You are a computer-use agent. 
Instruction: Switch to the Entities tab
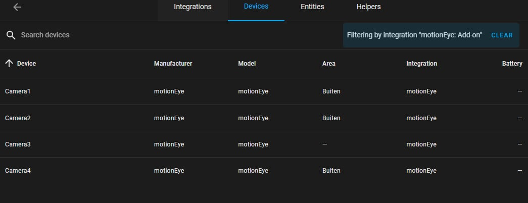click(x=312, y=7)
